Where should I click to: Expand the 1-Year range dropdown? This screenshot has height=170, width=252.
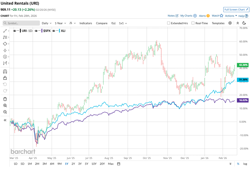pyautogui.click(x=60, y=23)
